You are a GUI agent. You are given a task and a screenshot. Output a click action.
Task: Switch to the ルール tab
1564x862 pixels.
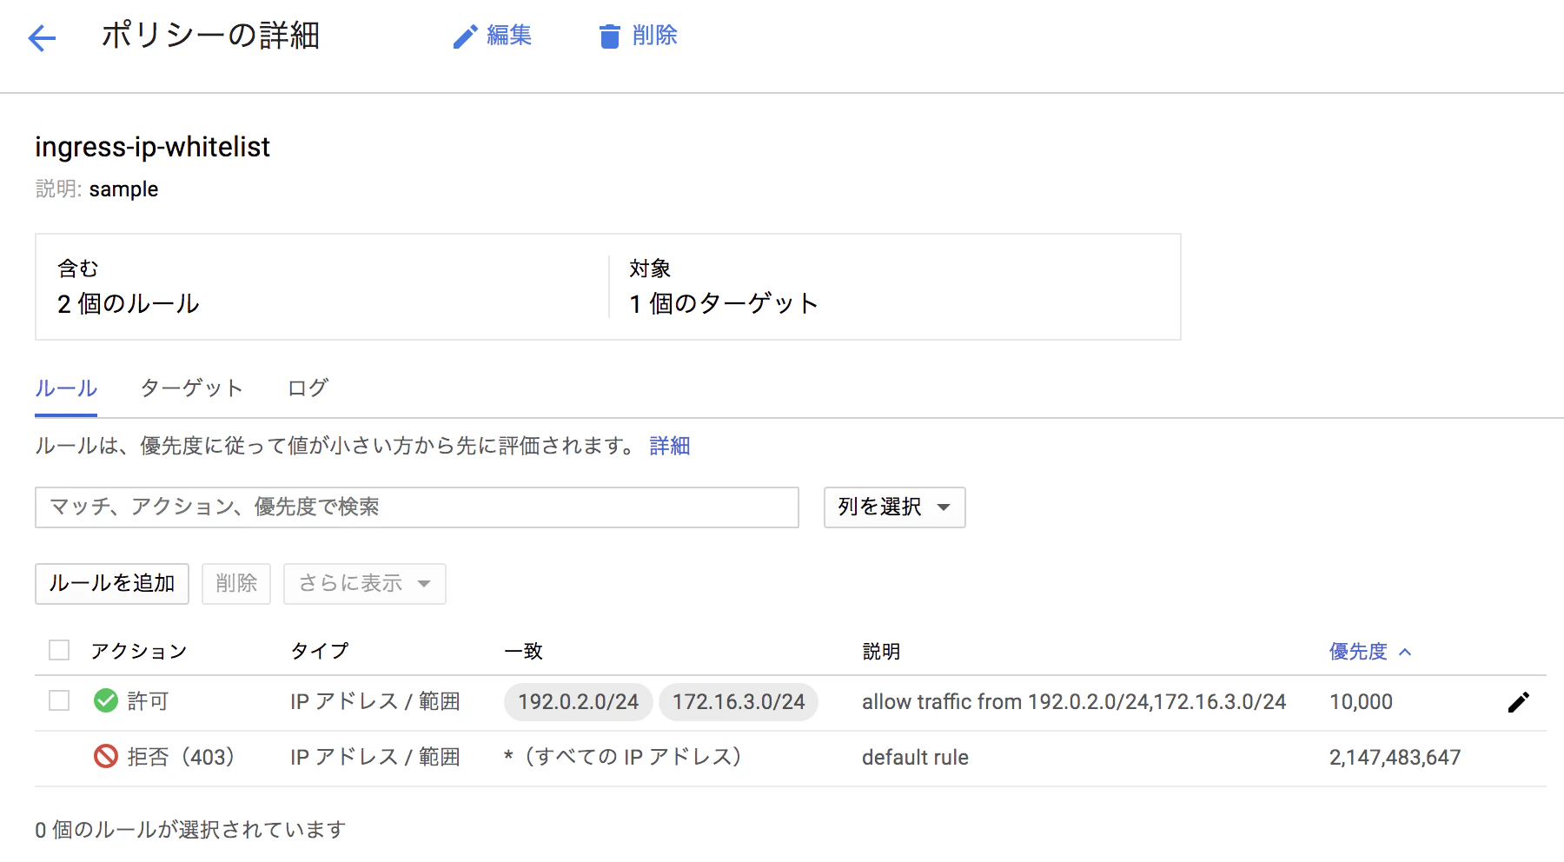click(x=66, y=388)
